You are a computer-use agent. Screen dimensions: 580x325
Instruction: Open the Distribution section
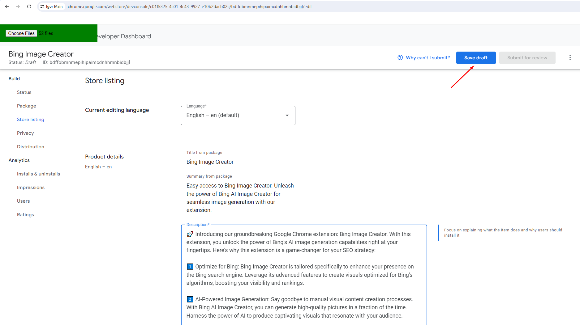point(31,147)
